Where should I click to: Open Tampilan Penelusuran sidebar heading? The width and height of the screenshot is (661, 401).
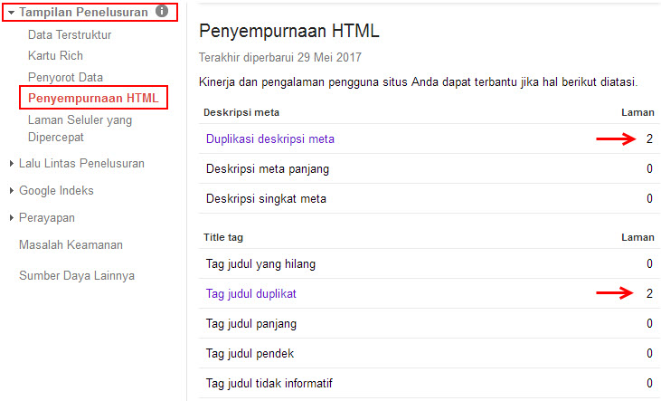coord(83,13)
